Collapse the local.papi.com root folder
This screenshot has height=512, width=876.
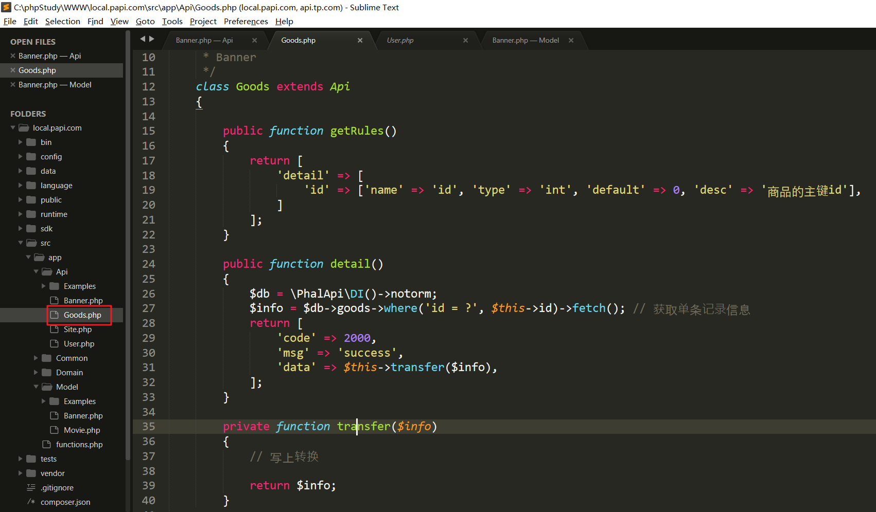pos(13,127)
